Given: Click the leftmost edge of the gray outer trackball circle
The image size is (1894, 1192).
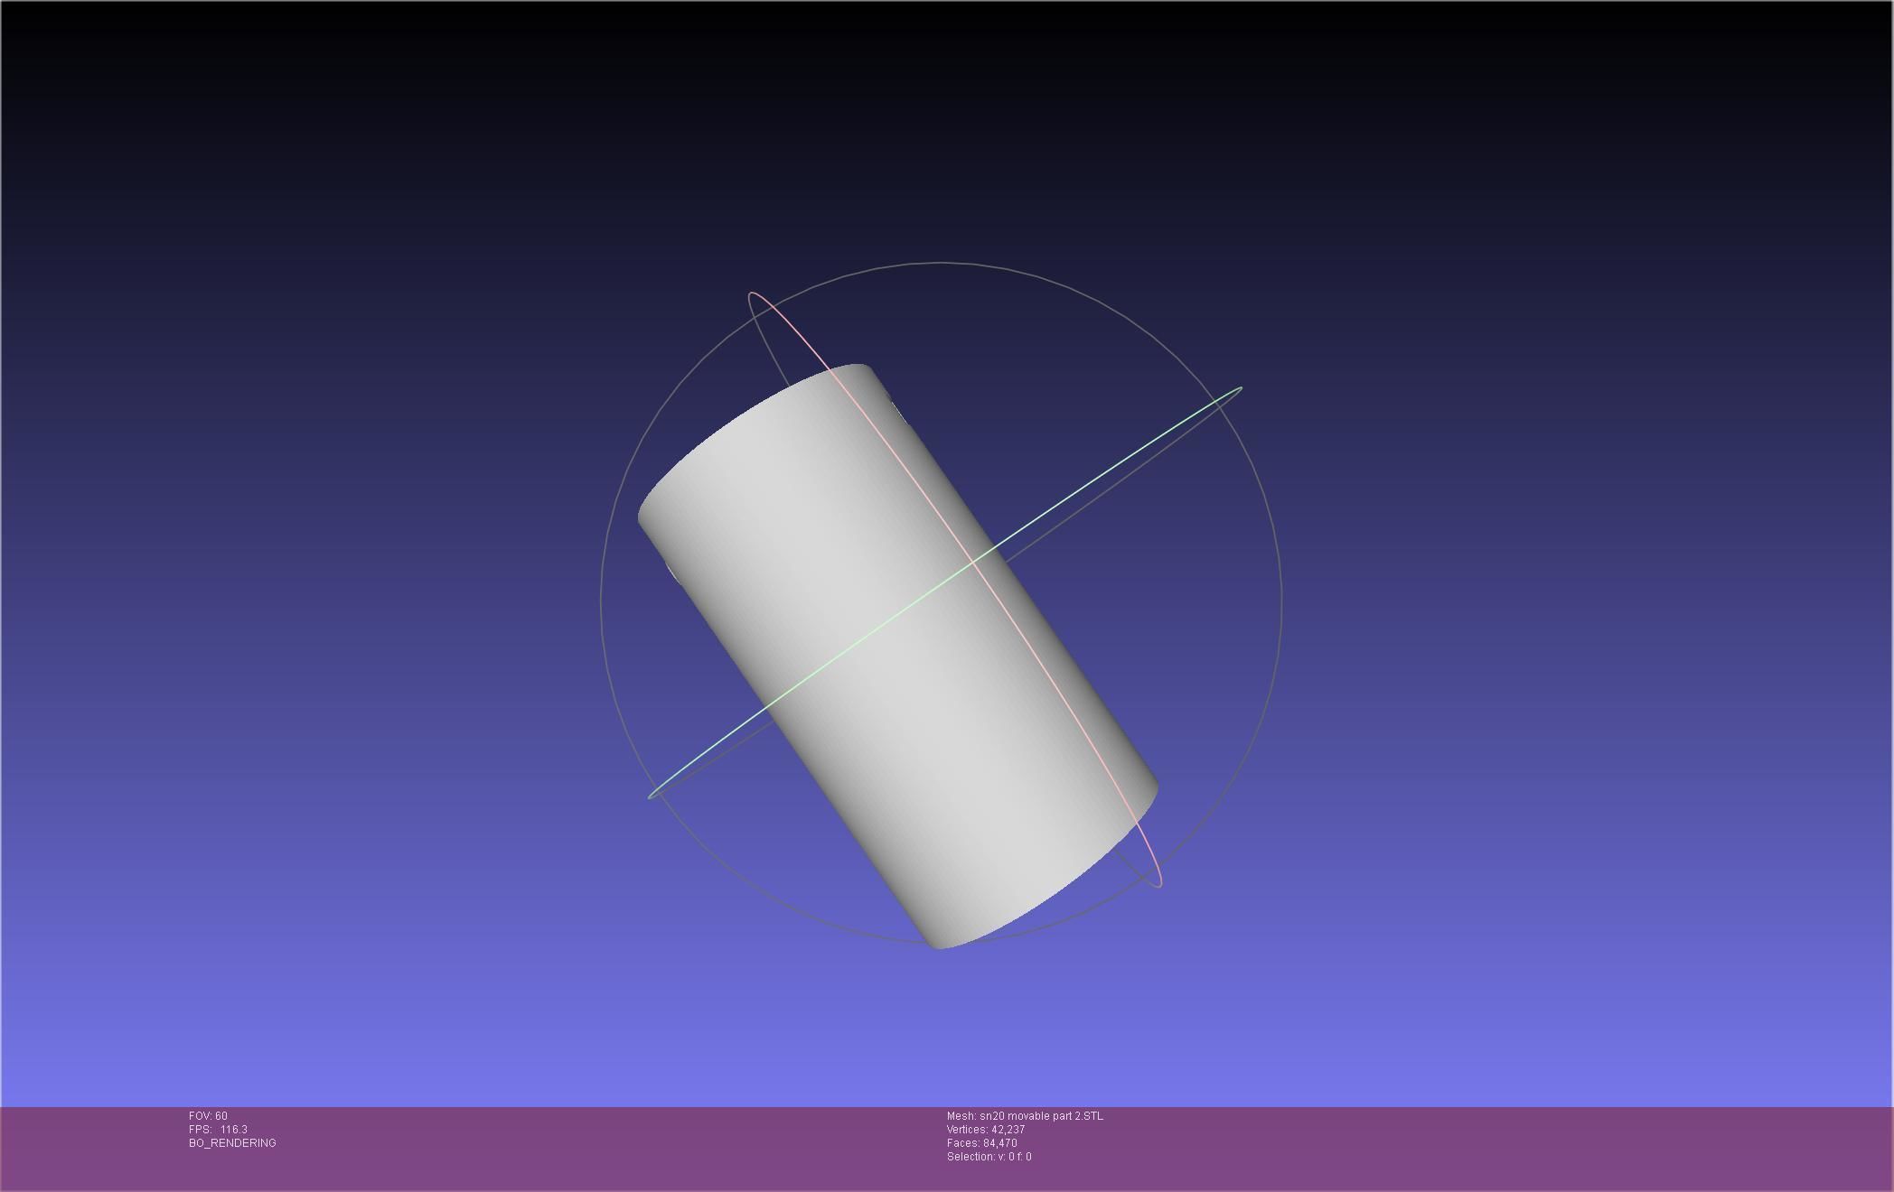Looking at the screenshot, I should (601, 602).
